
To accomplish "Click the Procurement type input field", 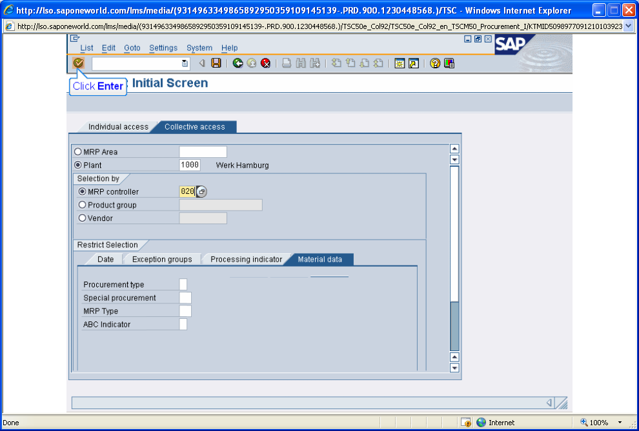I will coord(183,285).
